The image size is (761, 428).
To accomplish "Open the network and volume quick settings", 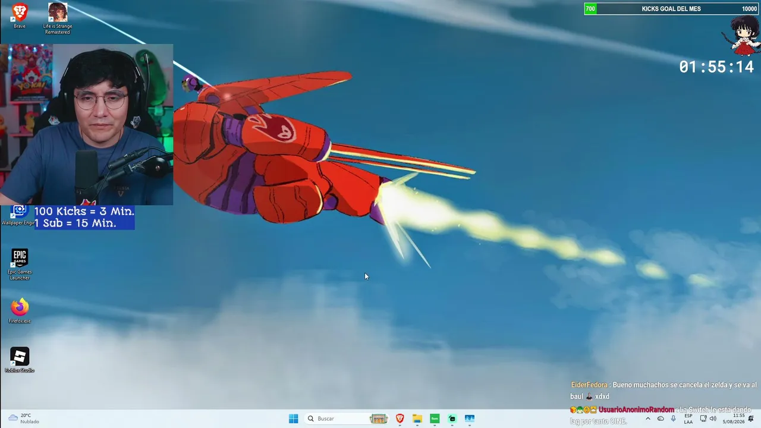I will pos(708,418).
